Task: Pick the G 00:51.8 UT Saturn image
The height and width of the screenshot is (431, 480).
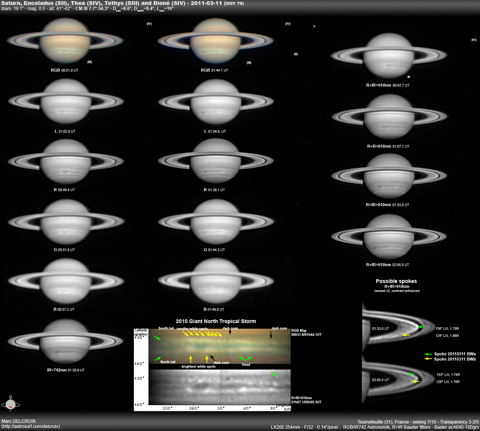Action: [x=66, y=221]
